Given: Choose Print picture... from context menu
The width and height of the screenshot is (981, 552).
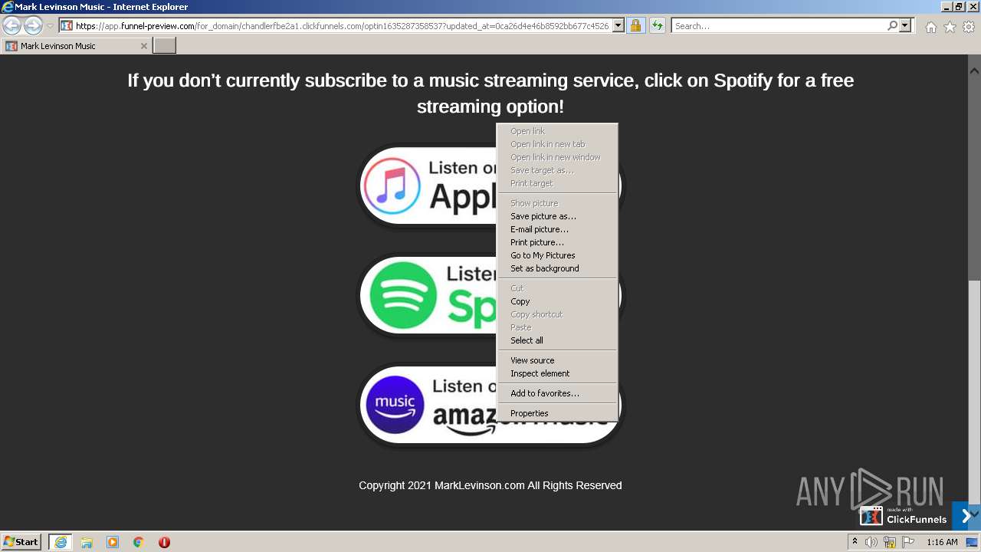Looking at the screenshot, I should [x=557, y=242].
